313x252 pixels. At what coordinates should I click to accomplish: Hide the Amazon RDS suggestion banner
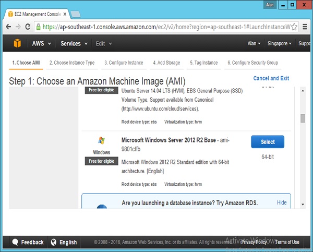[x=282, y=202]
